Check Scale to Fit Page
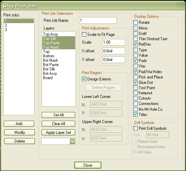Screen dimensions: 186x171 pyautogui.click(x=84, y=35)
